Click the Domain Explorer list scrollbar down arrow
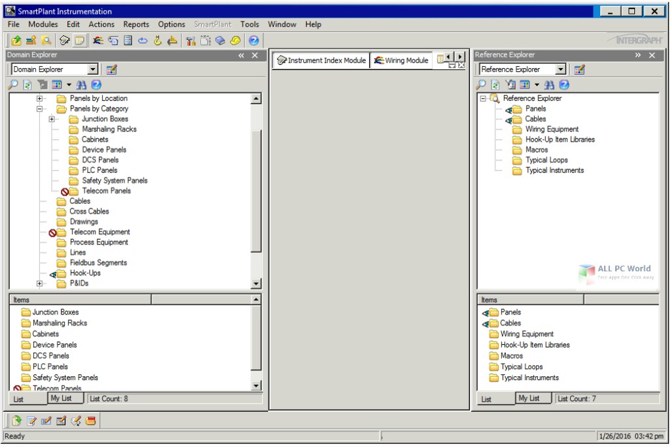 pos(256,385)
